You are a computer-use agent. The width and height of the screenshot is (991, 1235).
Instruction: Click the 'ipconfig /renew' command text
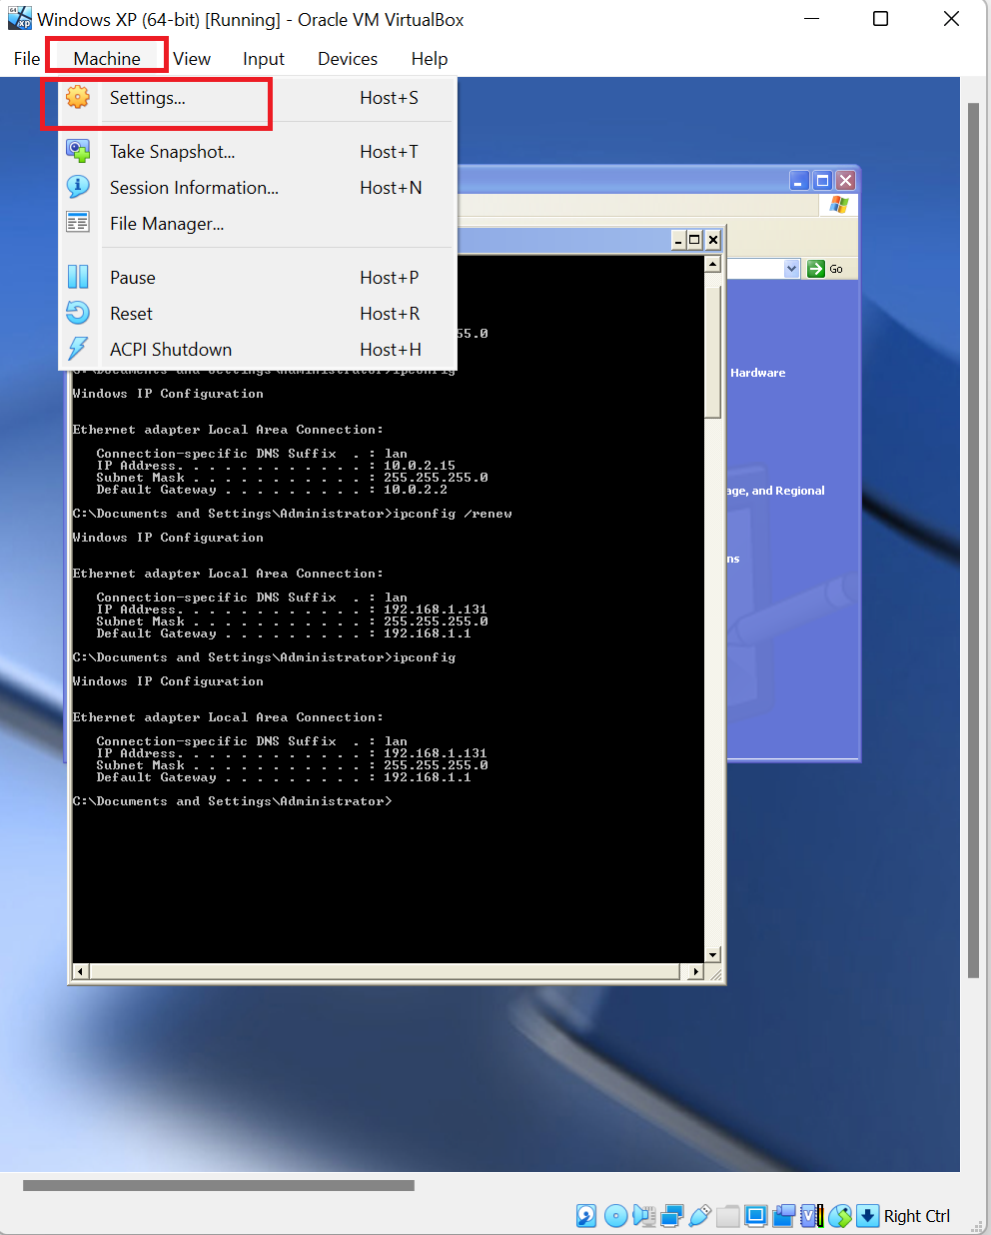[452, 514]
